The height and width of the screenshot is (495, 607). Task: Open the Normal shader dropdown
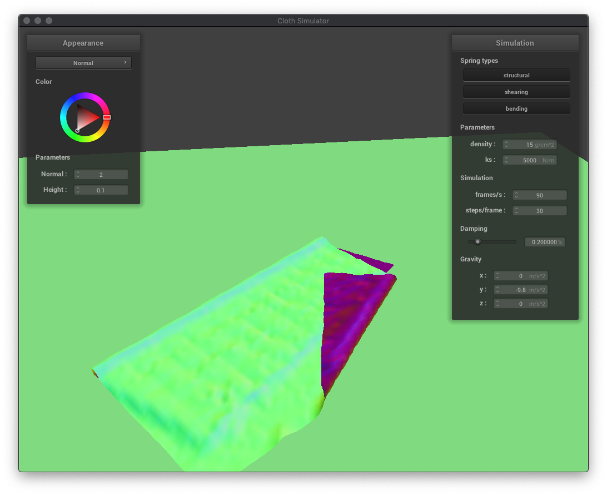point(83,63)
